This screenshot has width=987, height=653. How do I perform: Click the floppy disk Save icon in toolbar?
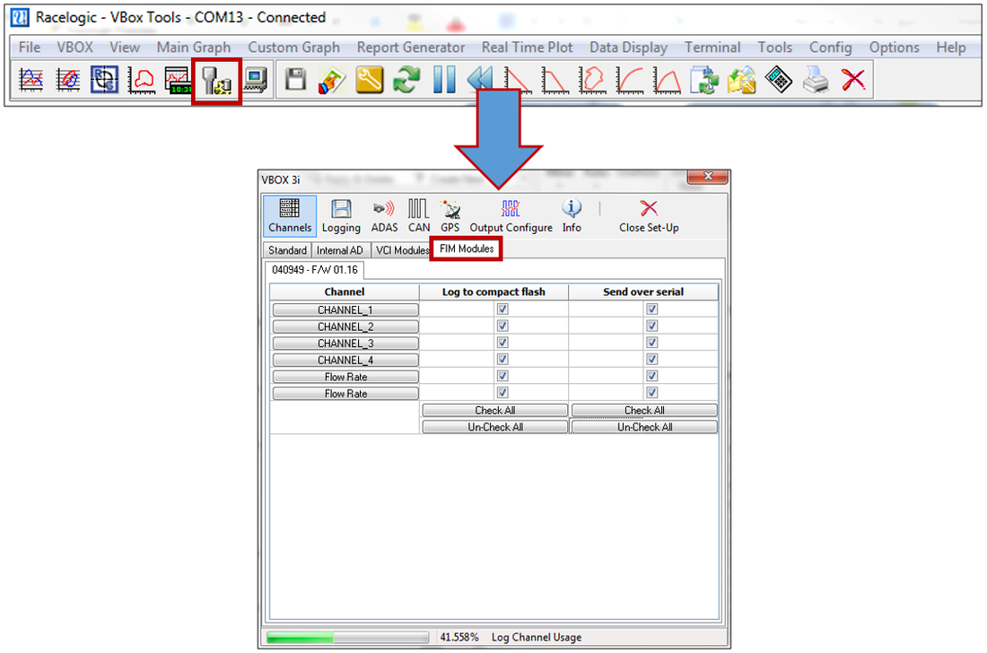click(296, 80)
